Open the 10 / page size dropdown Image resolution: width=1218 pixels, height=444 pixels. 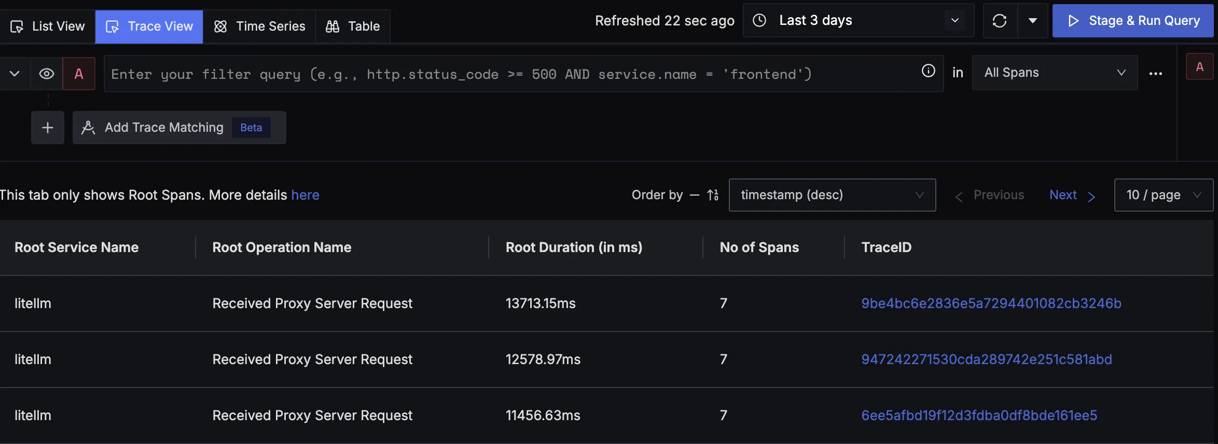coord(1163,195)
